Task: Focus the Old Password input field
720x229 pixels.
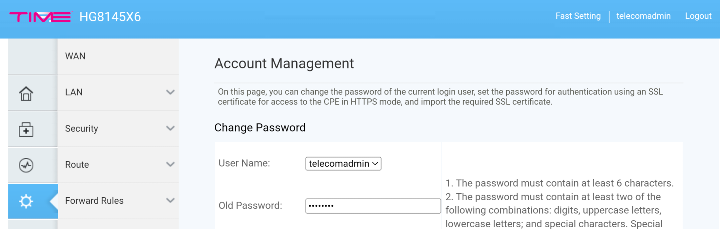Action: pos(373,206)
